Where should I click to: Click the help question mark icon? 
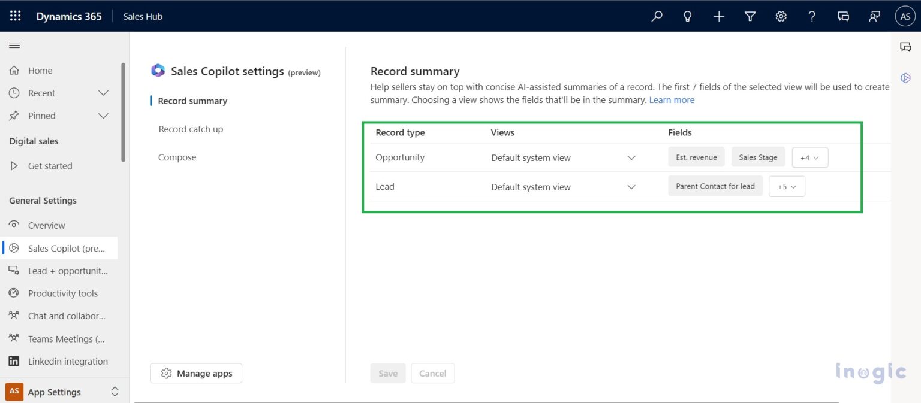(812, 16)
